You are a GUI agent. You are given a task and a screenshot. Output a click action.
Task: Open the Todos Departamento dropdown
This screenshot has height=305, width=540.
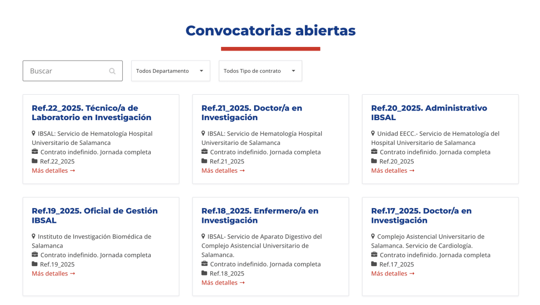click(x=170, y=71)
